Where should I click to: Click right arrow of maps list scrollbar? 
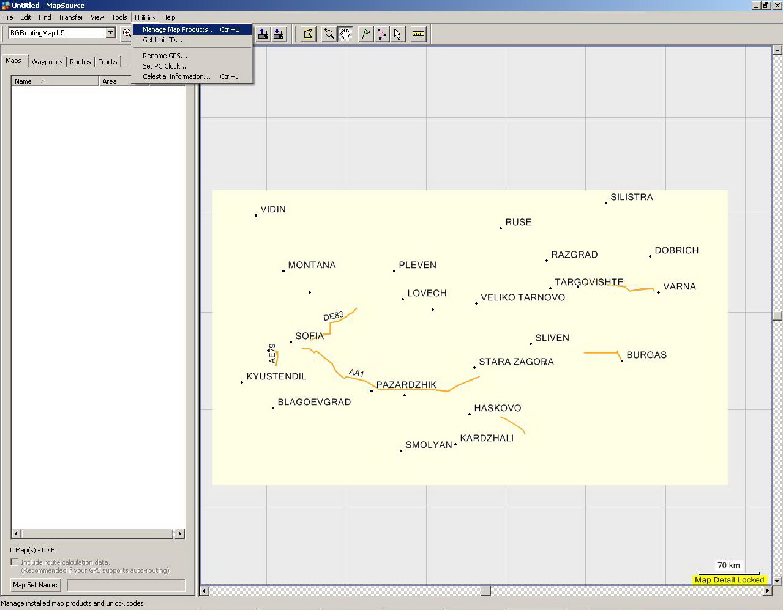click(180, 534)
